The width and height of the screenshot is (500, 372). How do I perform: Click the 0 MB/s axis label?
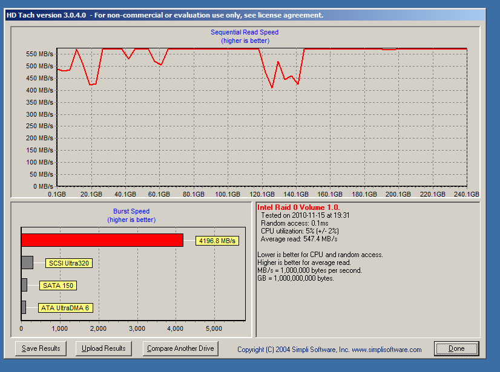(43, 186)
